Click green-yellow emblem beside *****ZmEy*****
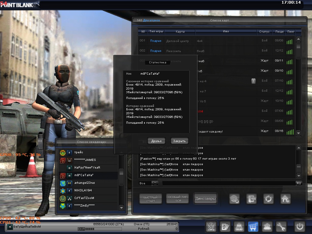Image resolution: width=312 pixels, height=234 pixels. pyautogui.click(x=63, y=206)
